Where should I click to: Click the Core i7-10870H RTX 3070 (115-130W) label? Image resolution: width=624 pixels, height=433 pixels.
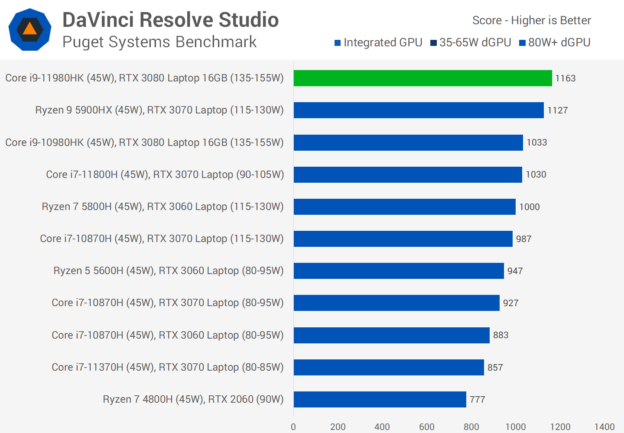coord(162,239)
